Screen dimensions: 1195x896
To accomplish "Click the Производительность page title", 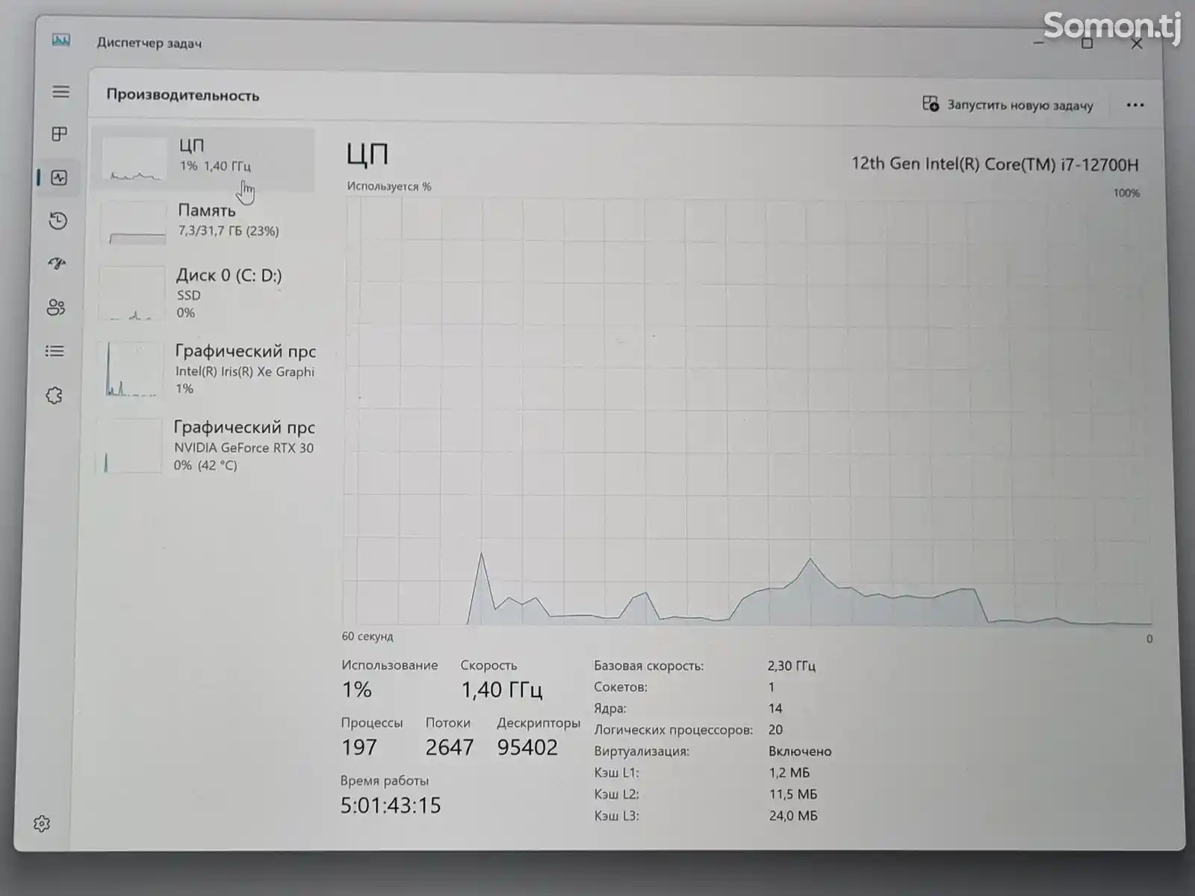I will (182, 95).
